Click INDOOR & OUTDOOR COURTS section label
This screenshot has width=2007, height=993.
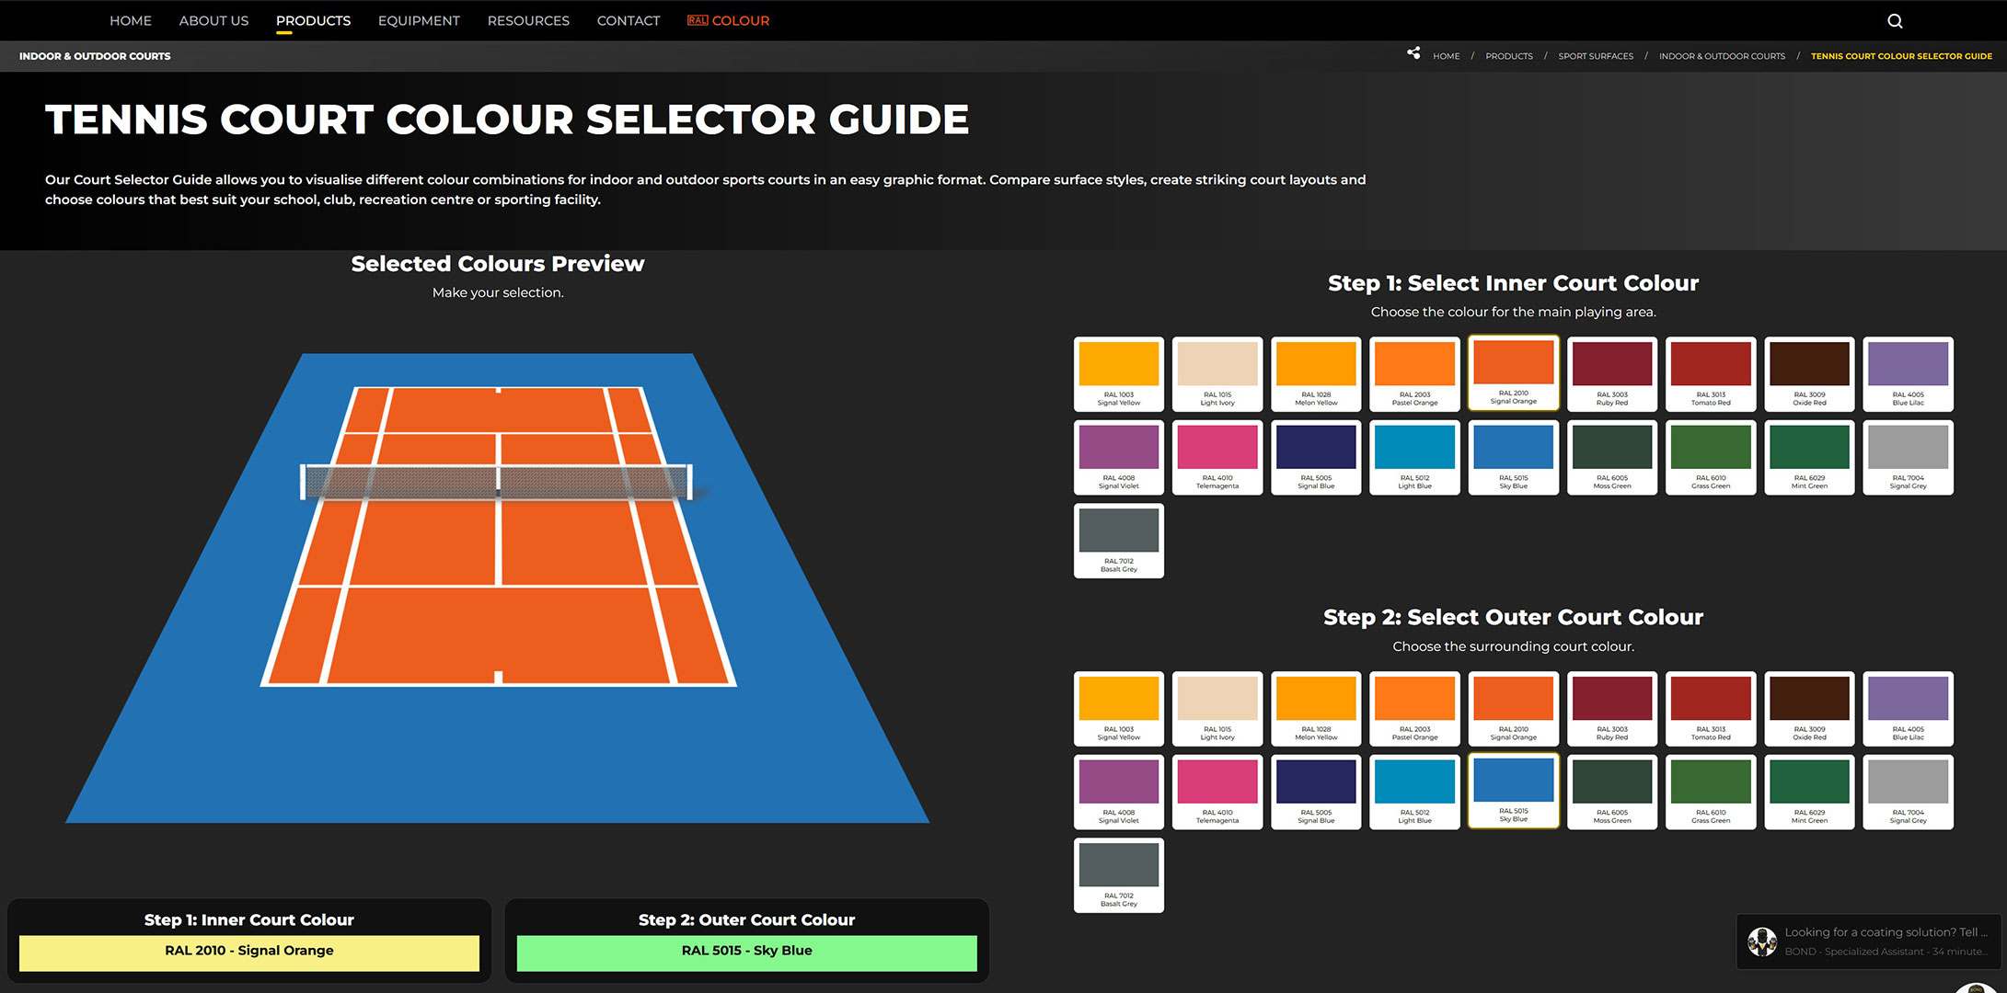click(x=95, y=56)
